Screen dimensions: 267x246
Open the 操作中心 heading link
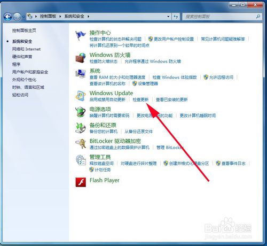click(x=100, y=33)
